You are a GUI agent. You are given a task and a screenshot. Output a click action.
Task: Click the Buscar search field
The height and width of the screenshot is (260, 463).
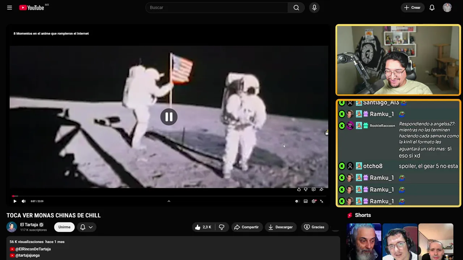(217, 8)
